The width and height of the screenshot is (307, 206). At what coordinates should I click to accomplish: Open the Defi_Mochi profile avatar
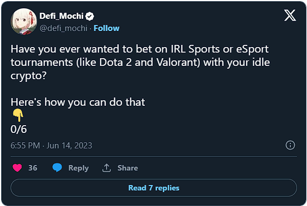tap(24, 22)
